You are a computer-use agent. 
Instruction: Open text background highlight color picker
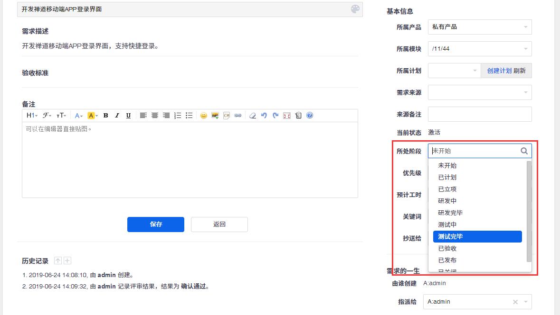coord(93,116)
